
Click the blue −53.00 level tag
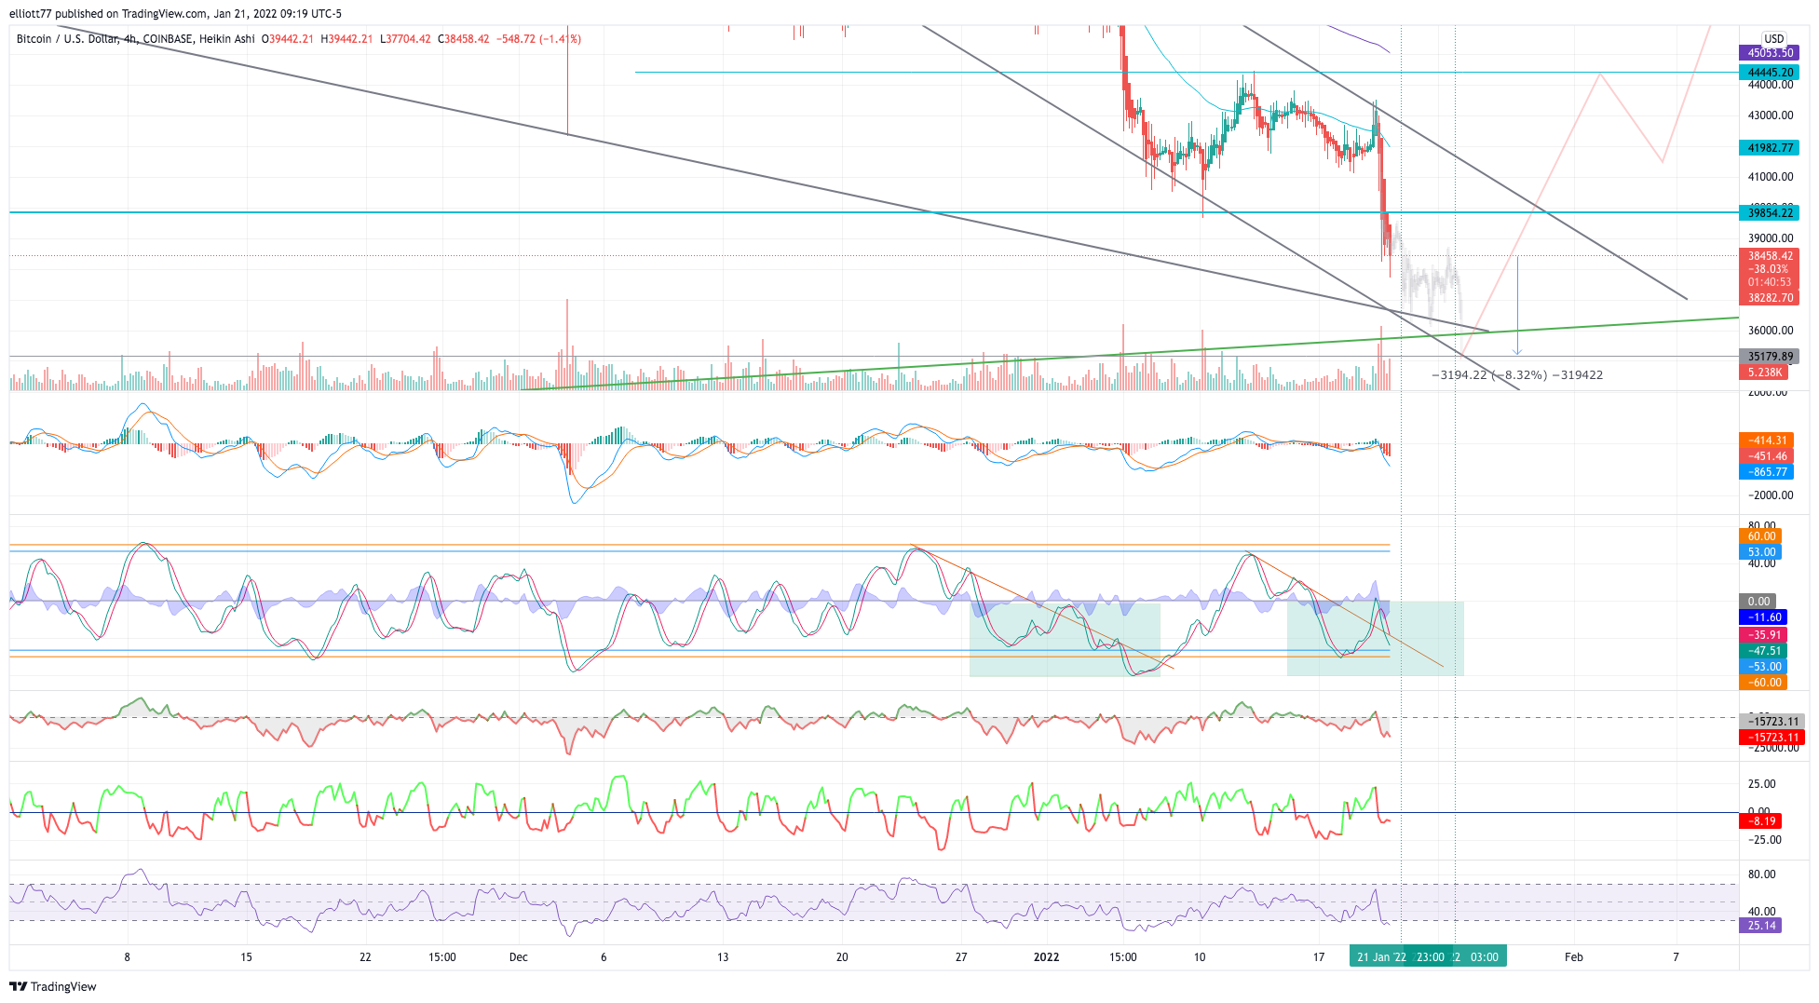click(x=1762, y=667)
